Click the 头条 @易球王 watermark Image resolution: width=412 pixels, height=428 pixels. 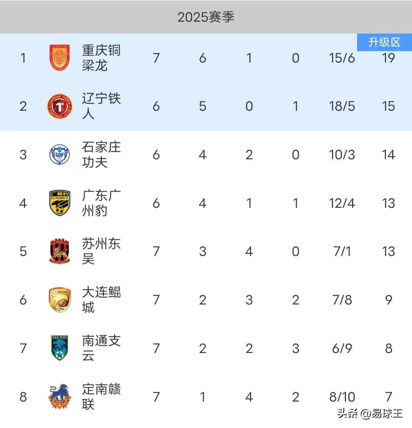[x=370, y=413]
